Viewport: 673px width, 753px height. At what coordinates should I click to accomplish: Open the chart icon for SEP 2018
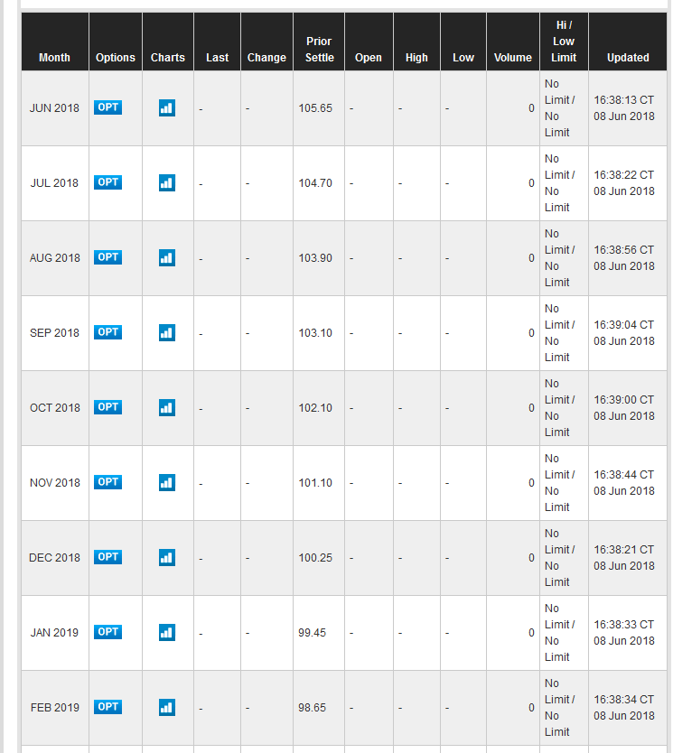pyautogui.click(x=167, y=332)
